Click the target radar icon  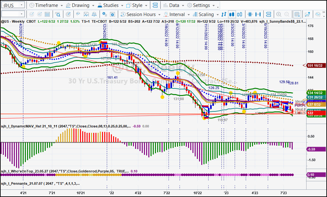click(68, 14)
